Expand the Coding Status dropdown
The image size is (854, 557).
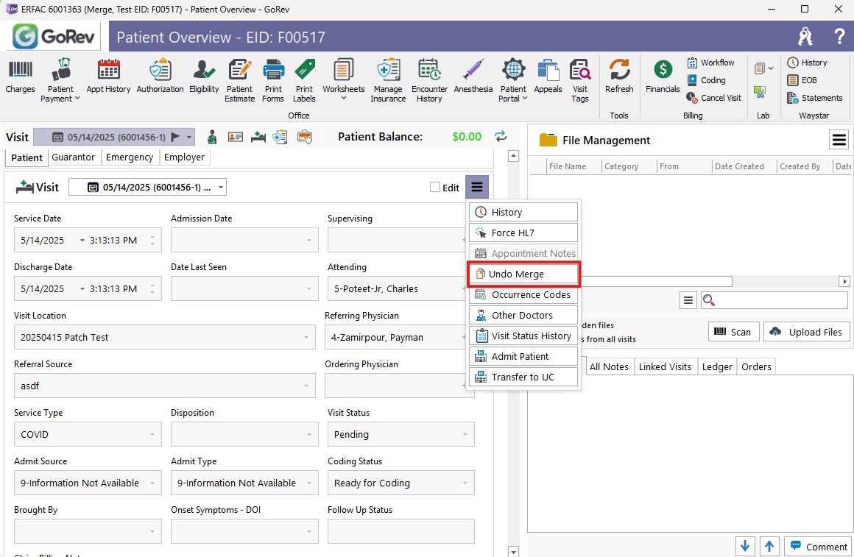click(x=465, y=483)
